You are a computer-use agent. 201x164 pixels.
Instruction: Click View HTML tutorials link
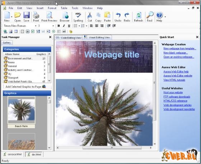click(174, 80)
